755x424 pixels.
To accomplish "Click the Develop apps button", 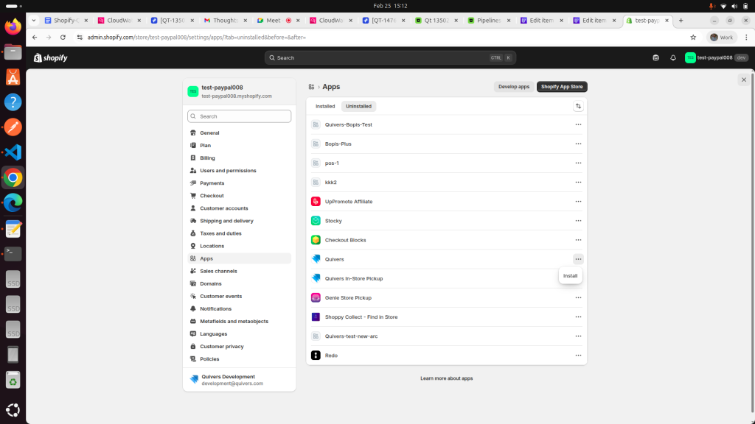I will 513,87.
